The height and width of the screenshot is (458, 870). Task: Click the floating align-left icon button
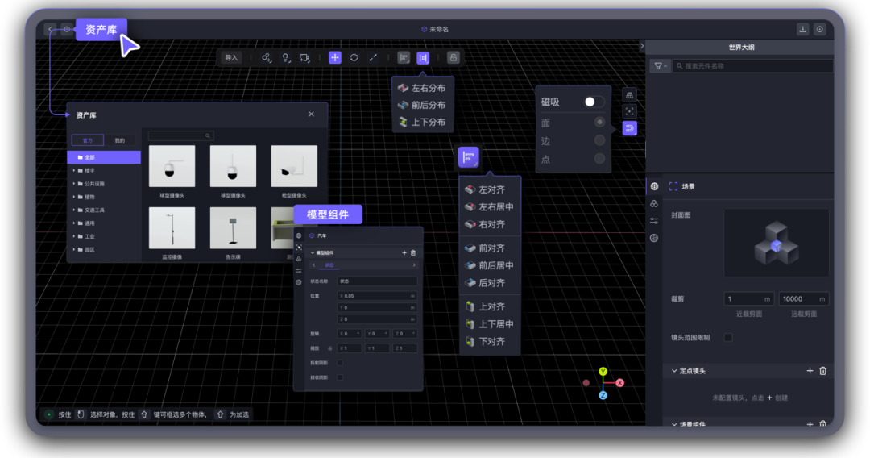pyautogui.click(x=468, y=157)
